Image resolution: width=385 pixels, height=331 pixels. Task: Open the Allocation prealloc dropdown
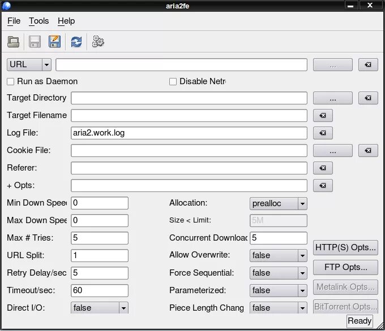279,203
